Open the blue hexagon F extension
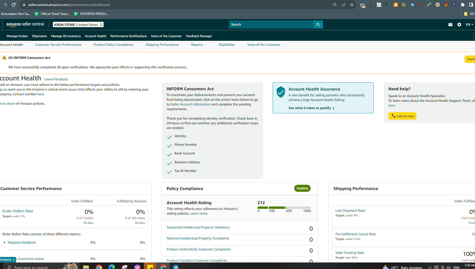Image resolution: width=475 pixels, height=269 pixels. tap(454, 5)
